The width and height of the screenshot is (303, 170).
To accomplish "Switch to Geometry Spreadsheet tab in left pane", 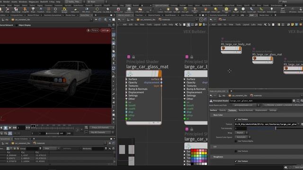I will 53,15.
